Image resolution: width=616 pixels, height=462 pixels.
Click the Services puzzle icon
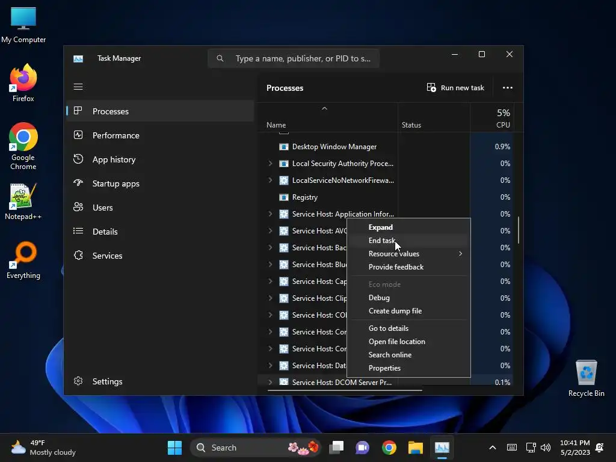(78, 255)
